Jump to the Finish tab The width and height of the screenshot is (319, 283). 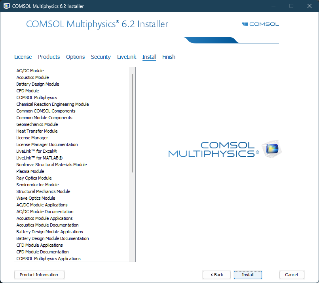pos(169,57)
